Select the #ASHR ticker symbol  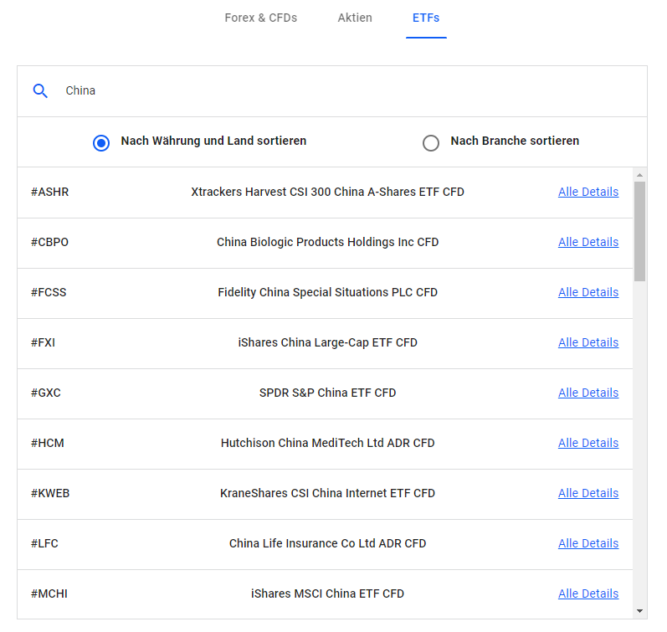coord(49,192)
